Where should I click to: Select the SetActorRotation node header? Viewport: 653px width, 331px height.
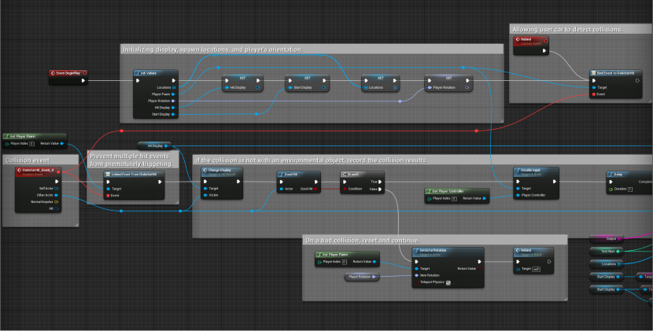[448, 252]
